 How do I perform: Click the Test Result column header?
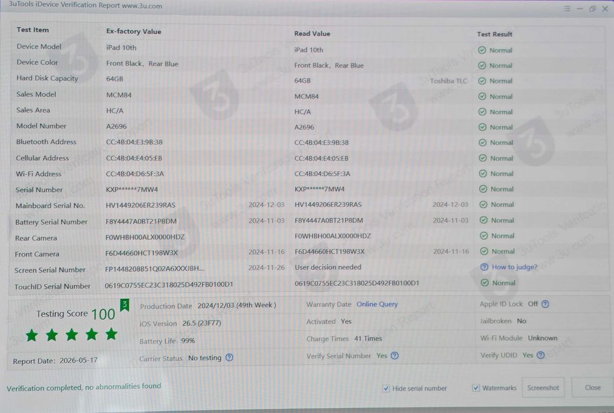click(x=494, y=34)
